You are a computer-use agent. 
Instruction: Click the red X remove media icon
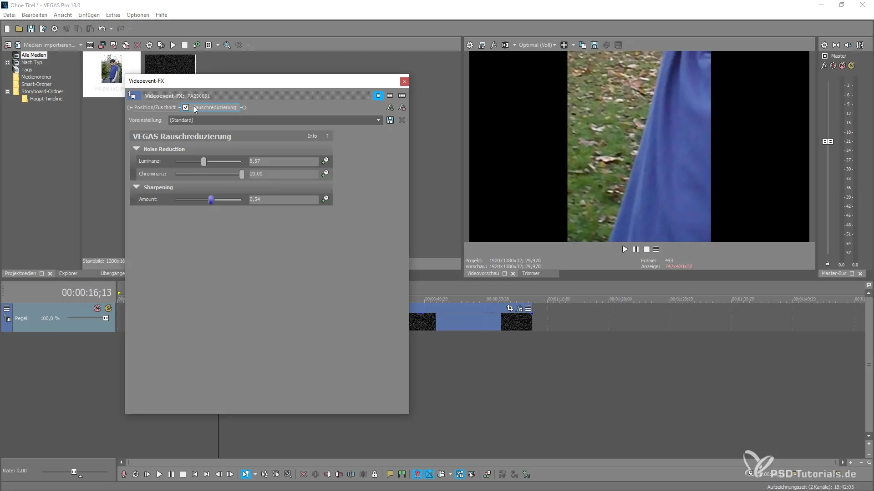coord(137,45)
